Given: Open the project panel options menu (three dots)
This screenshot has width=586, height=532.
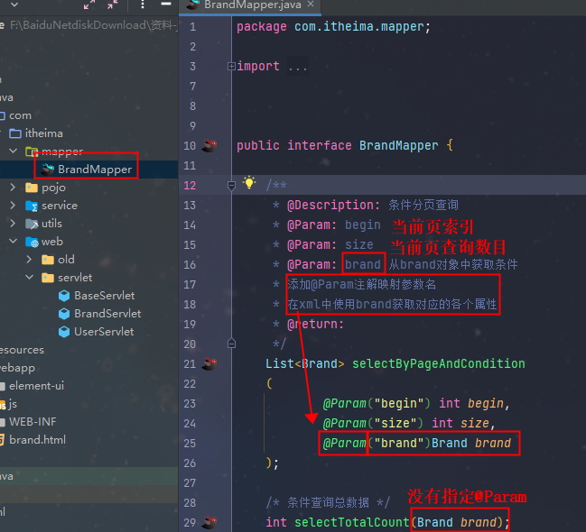Looking at the screenshot, I should 143,5.
